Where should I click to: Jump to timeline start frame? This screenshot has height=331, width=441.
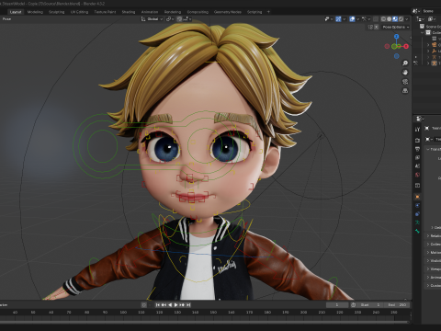click(158, 305)
